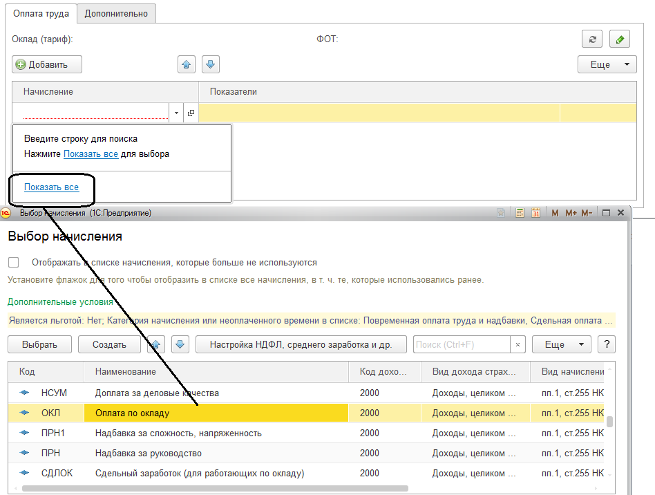Click the green pencil edit icon

coord(620,39)
